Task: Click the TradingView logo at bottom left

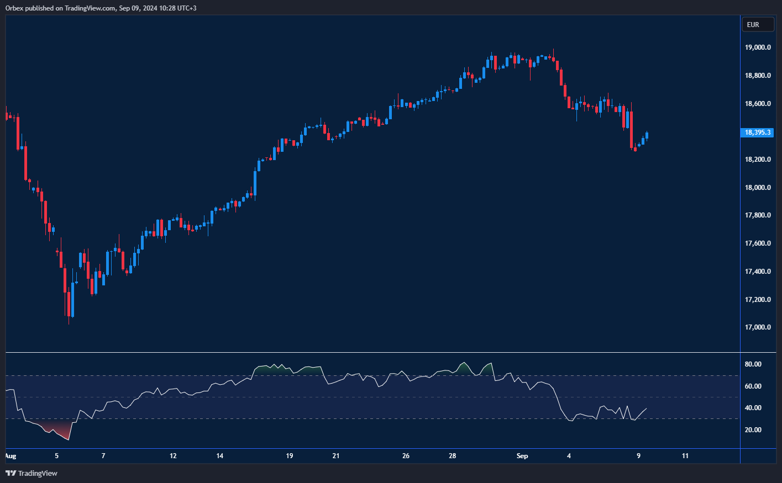Action: pyautogui.click(x=32, y=473)
